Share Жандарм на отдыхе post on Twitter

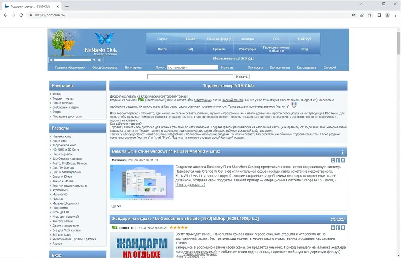coord(333,228)
